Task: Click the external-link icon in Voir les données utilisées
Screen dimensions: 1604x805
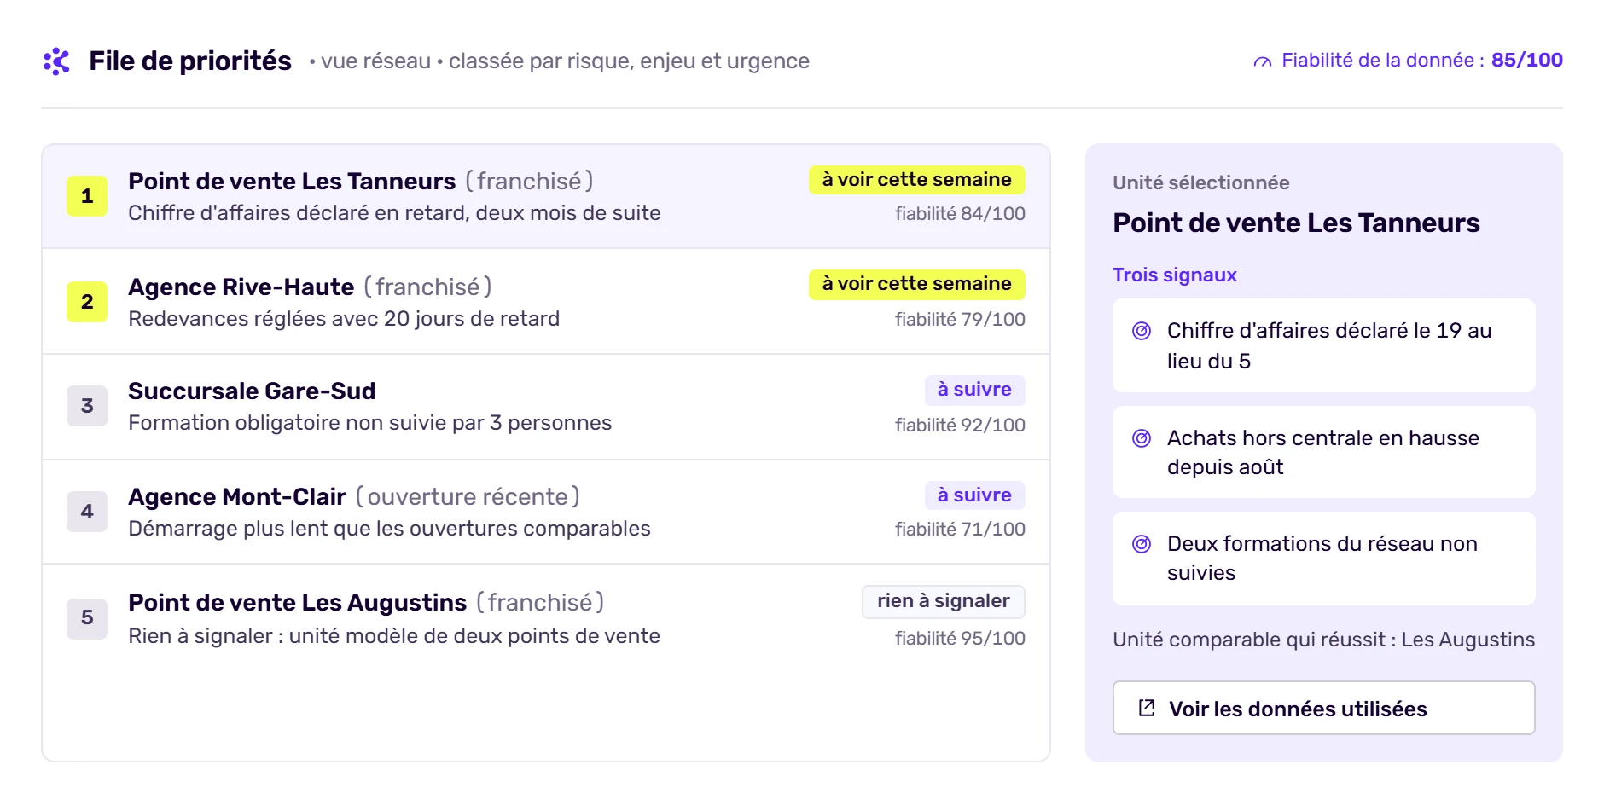Action: pos(1147,708)
